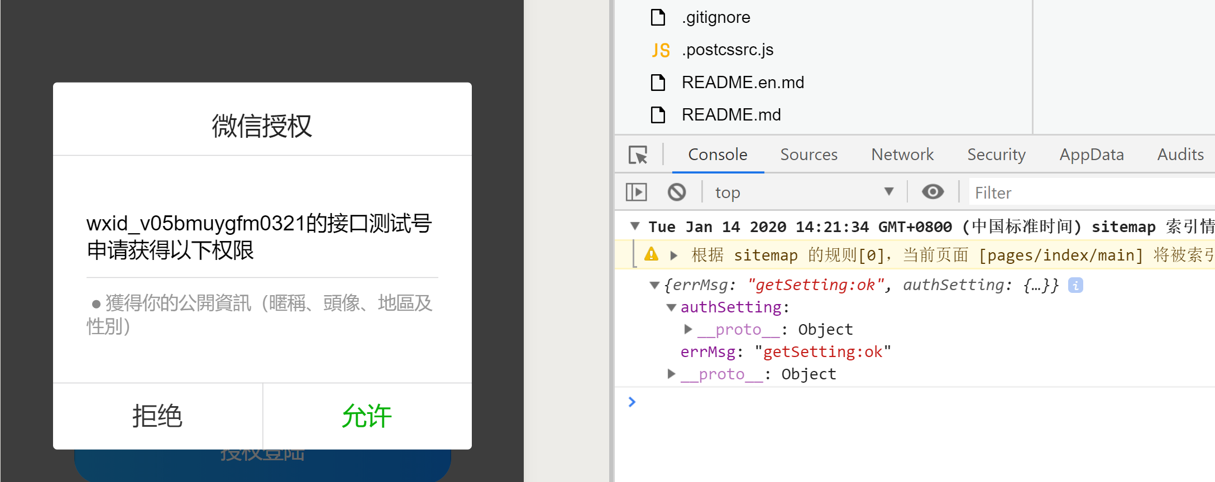Click the errMsg: "getSetting:ok" property line

(x=786, y=352)
